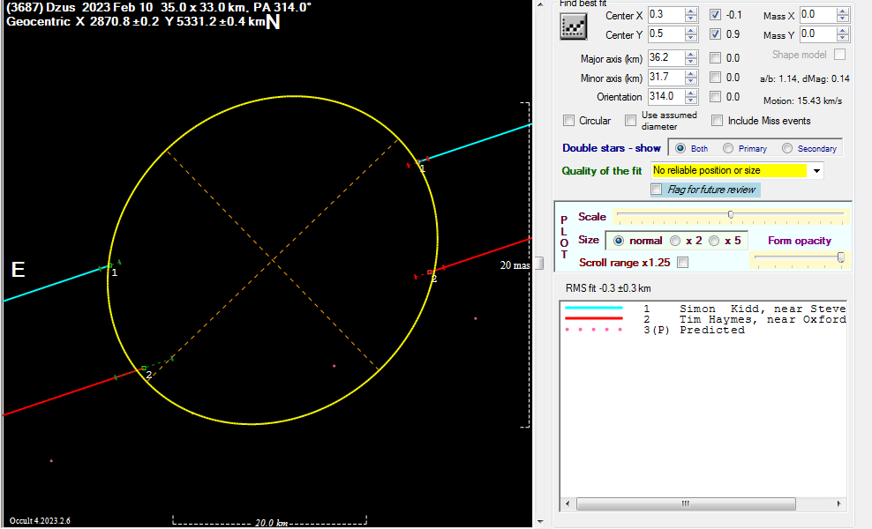This screenshot has width=872, height=529.
Task: Click the plot Scale slider handle
Action: [730, 214]
